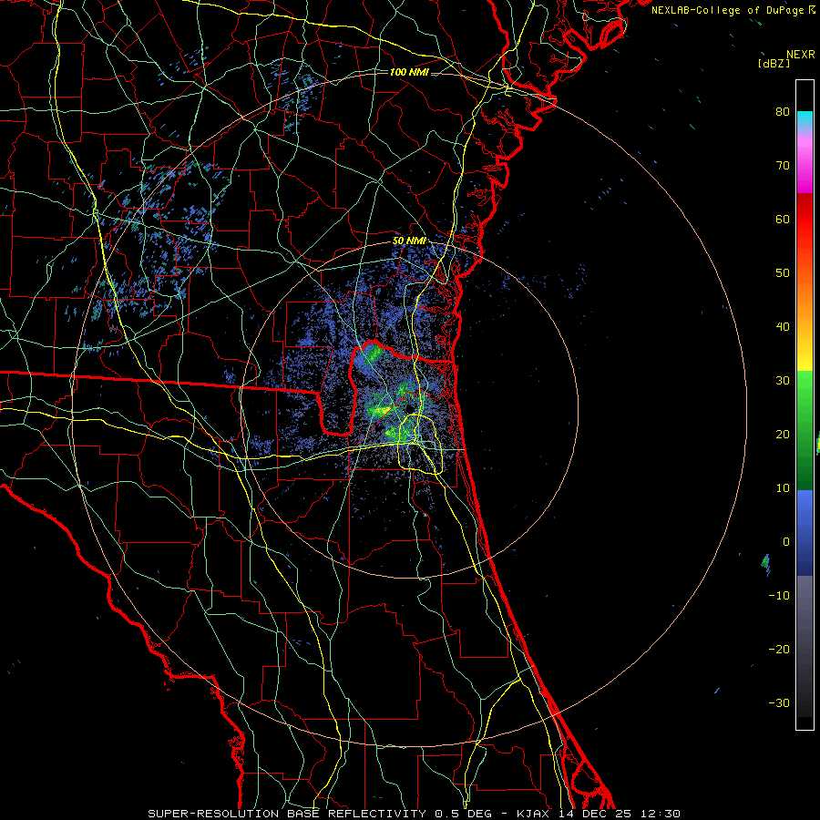Click the 50 value on dBZ scale

[783, 273]
